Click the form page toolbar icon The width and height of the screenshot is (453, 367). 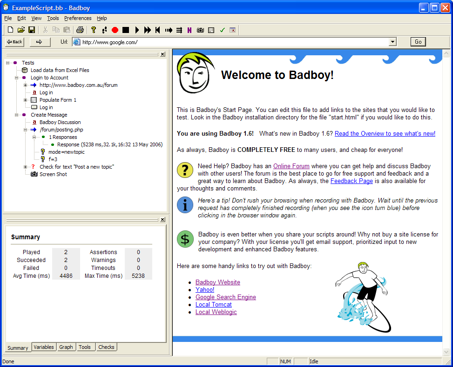click(211, 30)
